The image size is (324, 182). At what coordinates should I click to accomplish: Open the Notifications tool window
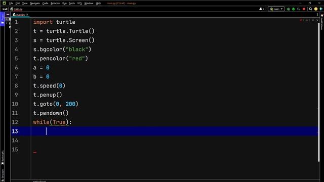[x=322, y=22]
